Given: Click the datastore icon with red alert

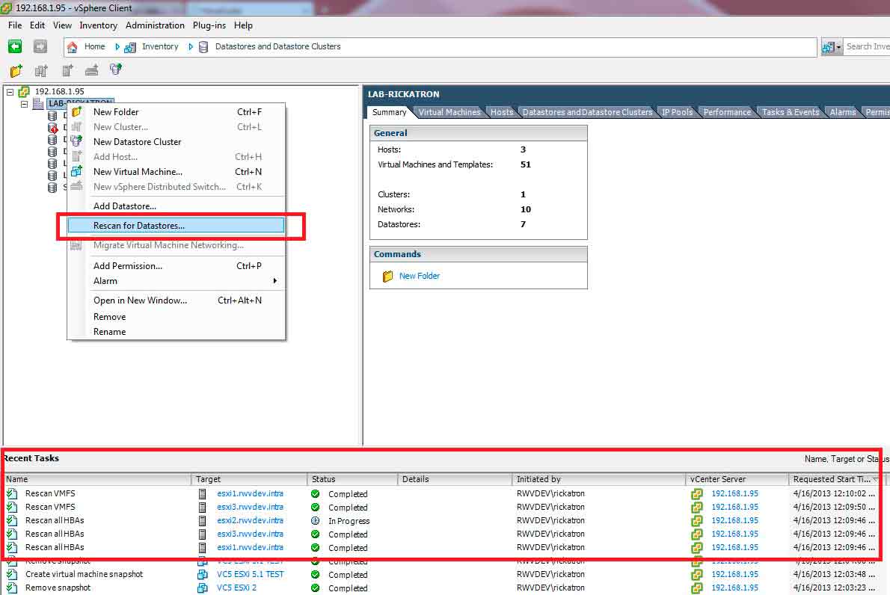Looking at the screenshot, I should click(x=53, y=128).
